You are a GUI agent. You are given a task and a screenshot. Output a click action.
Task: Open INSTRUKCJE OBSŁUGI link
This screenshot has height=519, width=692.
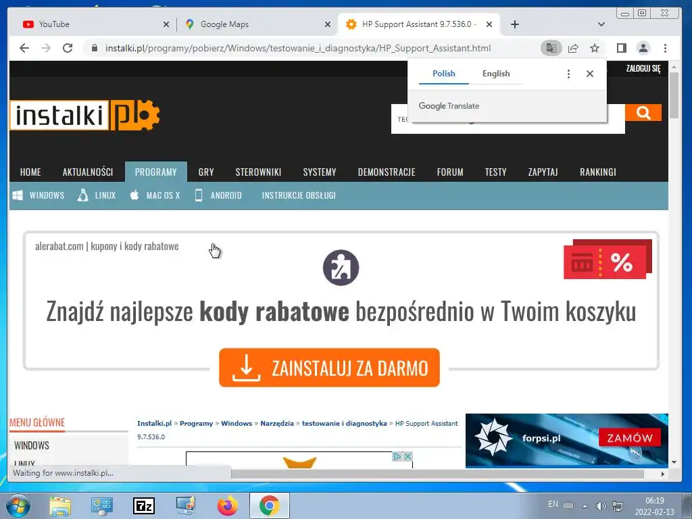click(x=299, y=195)
